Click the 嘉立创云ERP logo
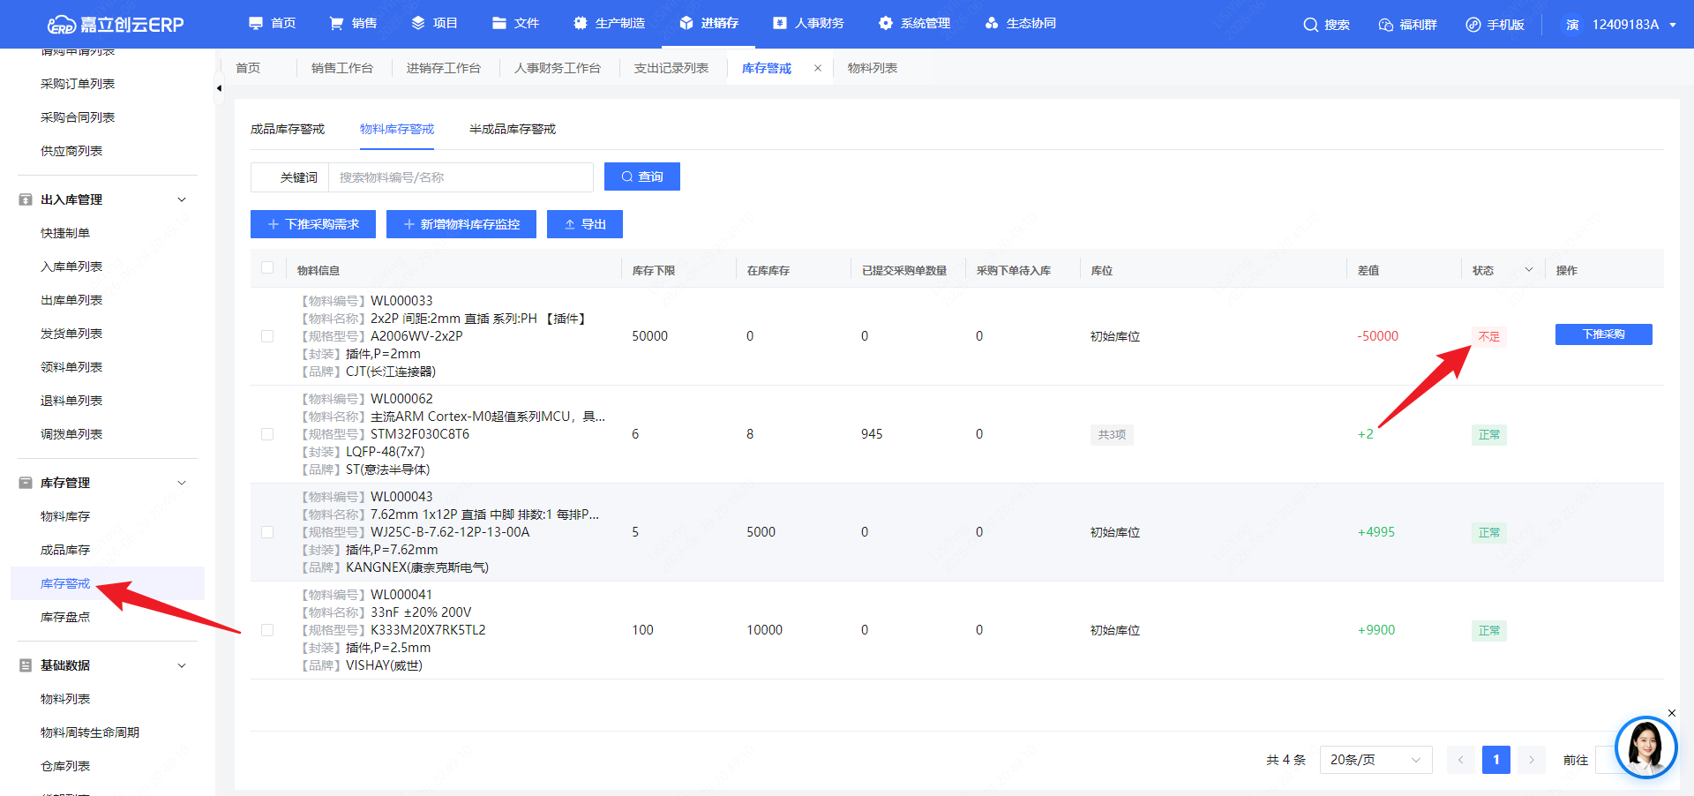The height and width of the screenshot is (796, 1694). coord(116,24)
